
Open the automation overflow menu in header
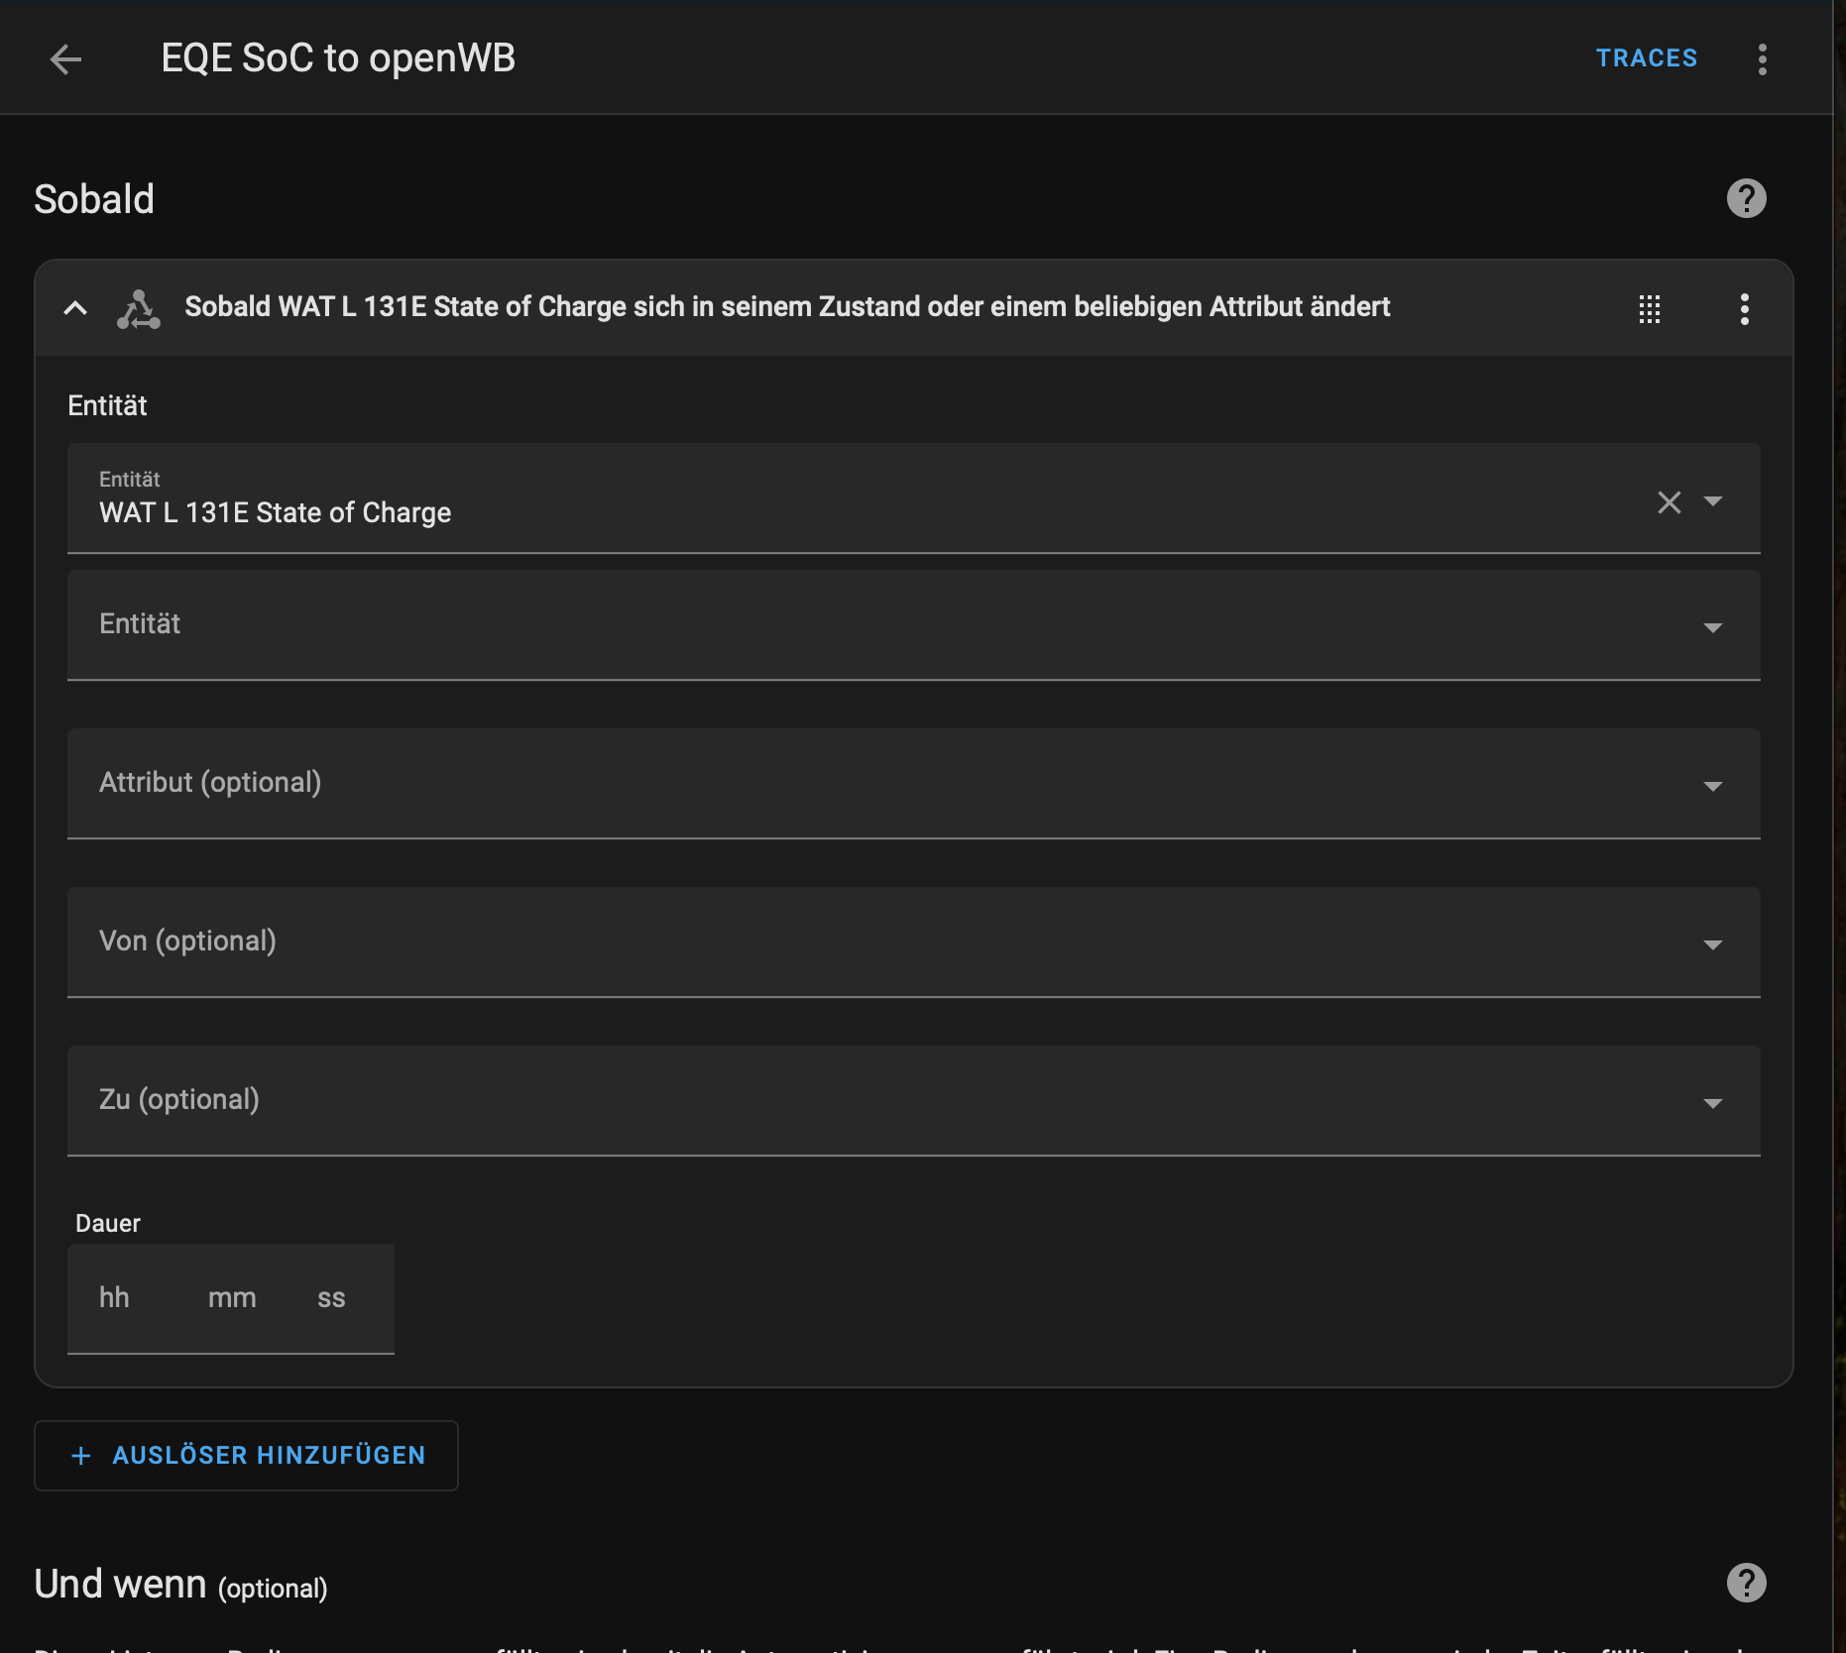[x=1762, y=59]
